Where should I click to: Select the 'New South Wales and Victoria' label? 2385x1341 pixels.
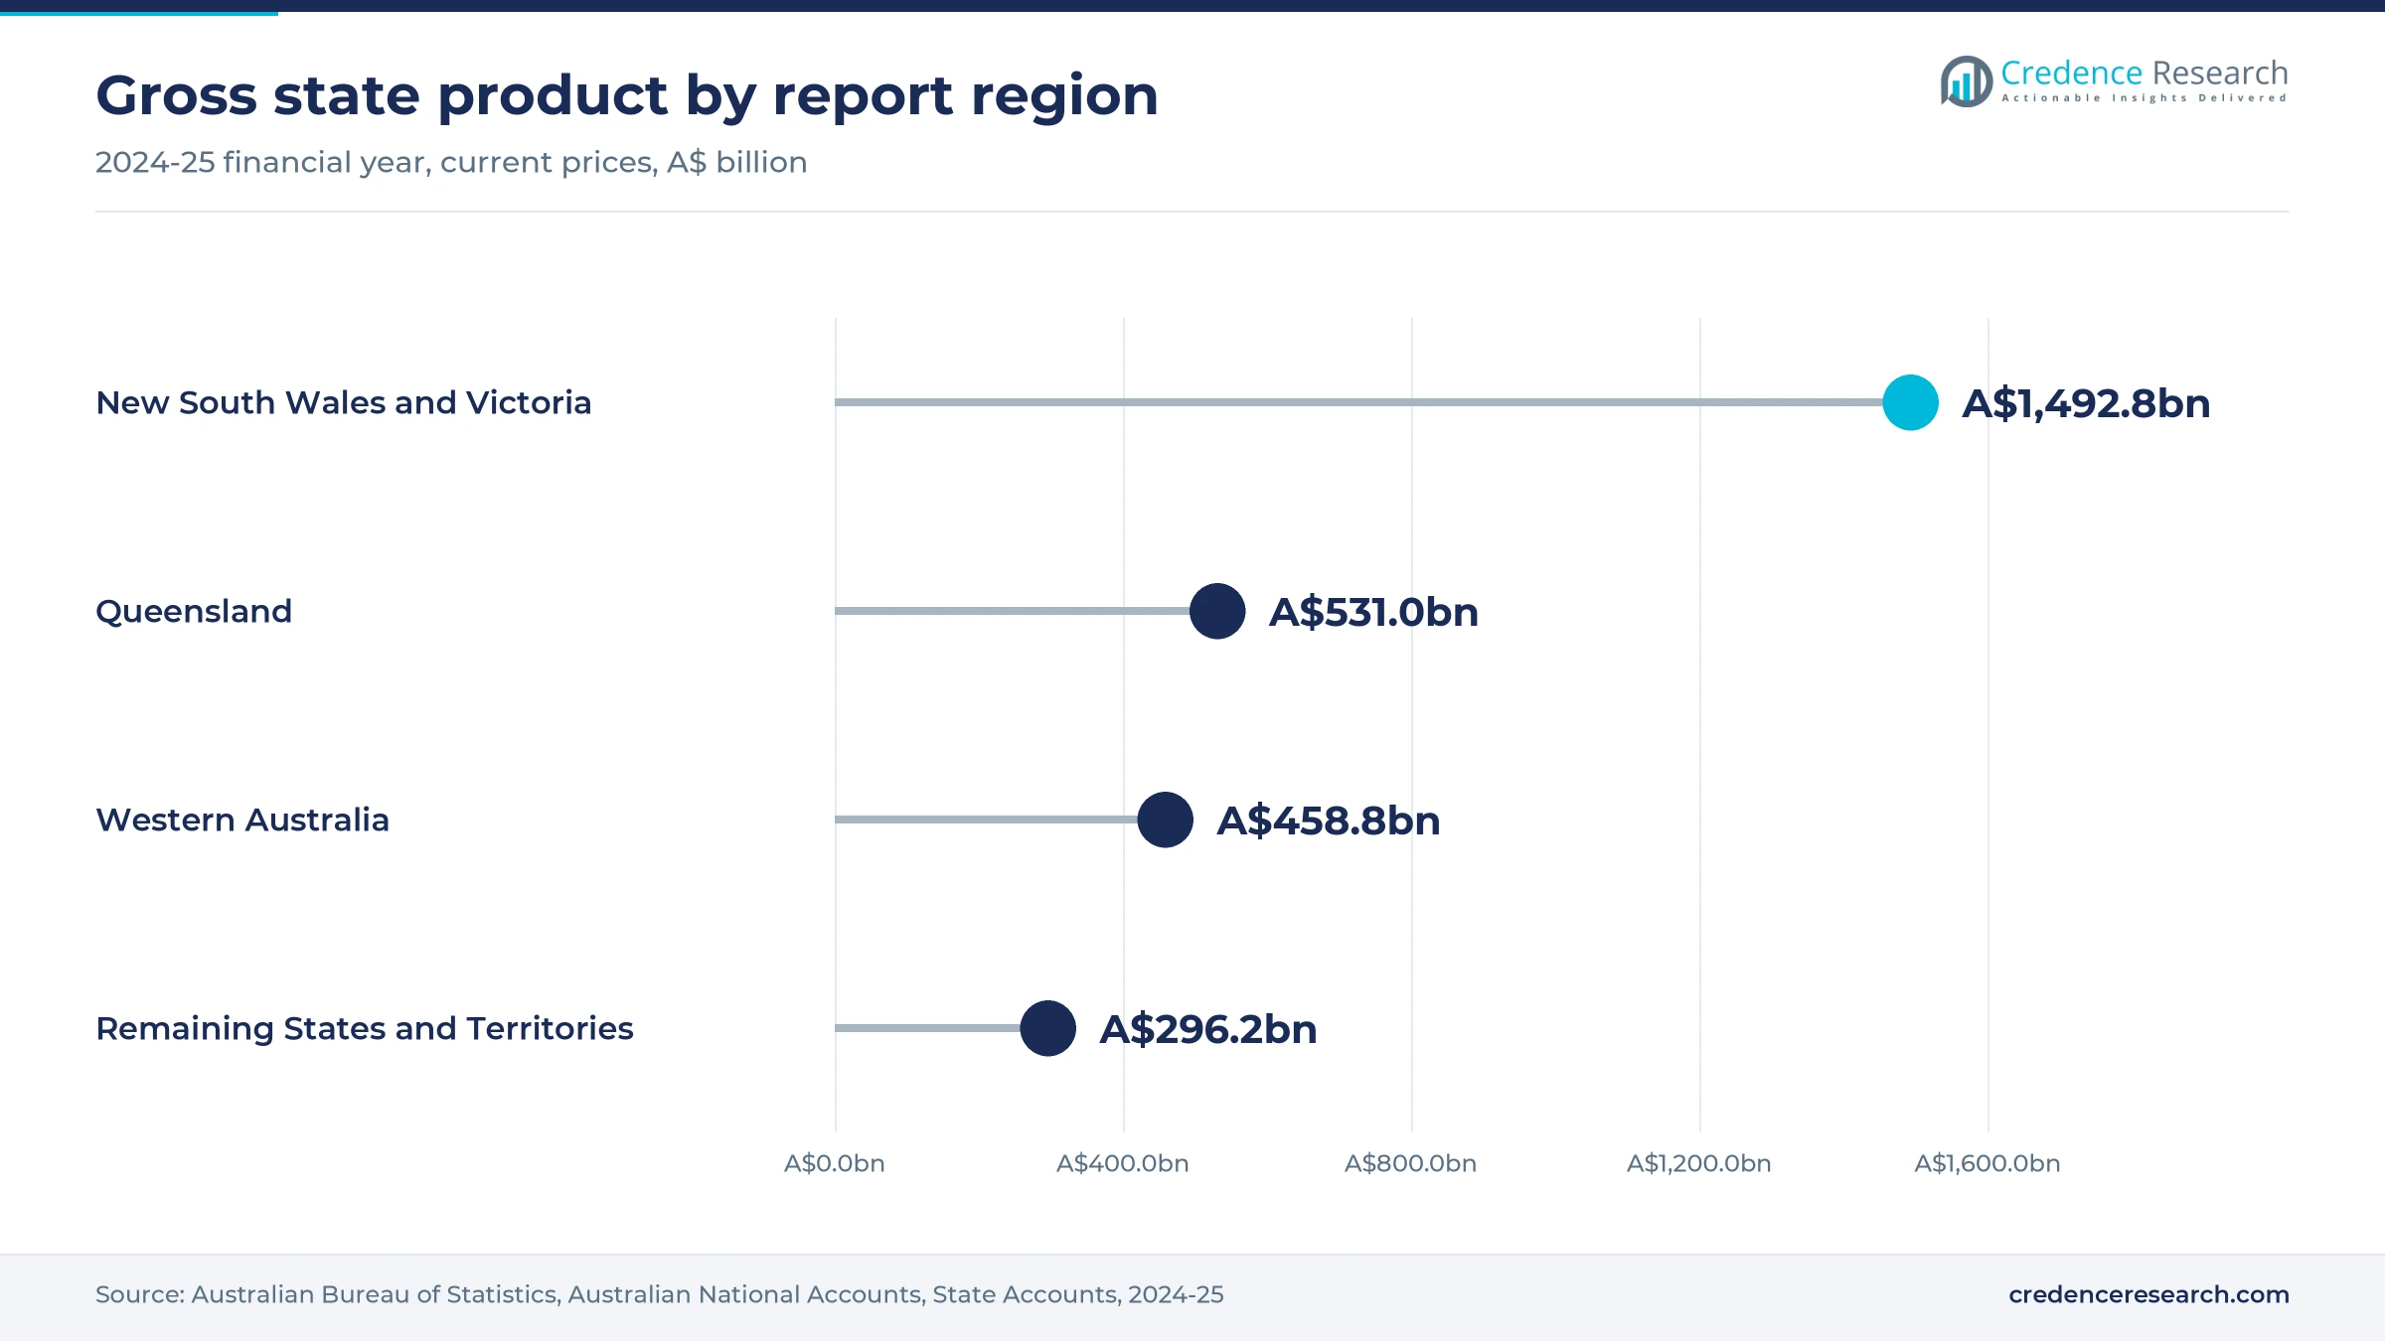click(x=344, y=402)
